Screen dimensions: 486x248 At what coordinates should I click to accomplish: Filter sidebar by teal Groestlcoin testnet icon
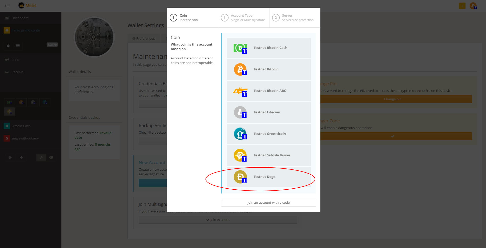(45, 102)
